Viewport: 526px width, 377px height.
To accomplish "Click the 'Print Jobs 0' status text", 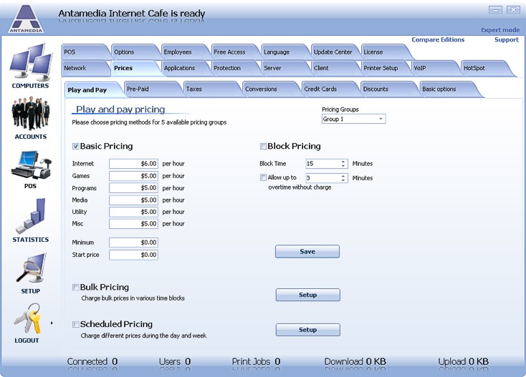I will pos(256,361).
